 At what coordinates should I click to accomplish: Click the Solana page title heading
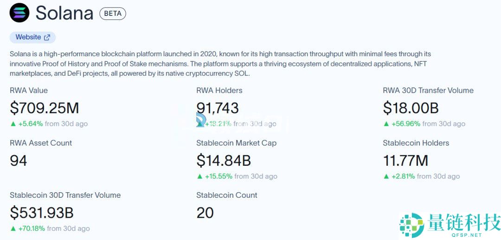64,13
